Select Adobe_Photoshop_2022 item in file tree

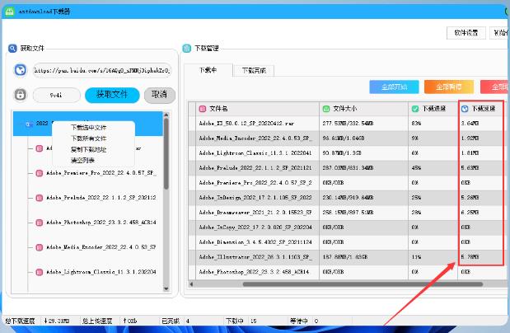tap(101, 223)
